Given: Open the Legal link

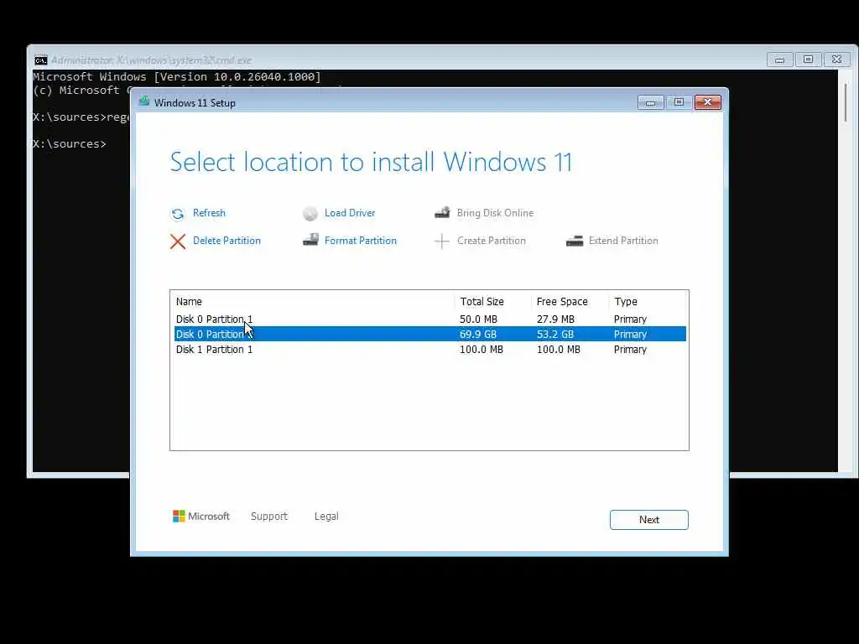Looking at the screenshot, I should pos(326,516).
